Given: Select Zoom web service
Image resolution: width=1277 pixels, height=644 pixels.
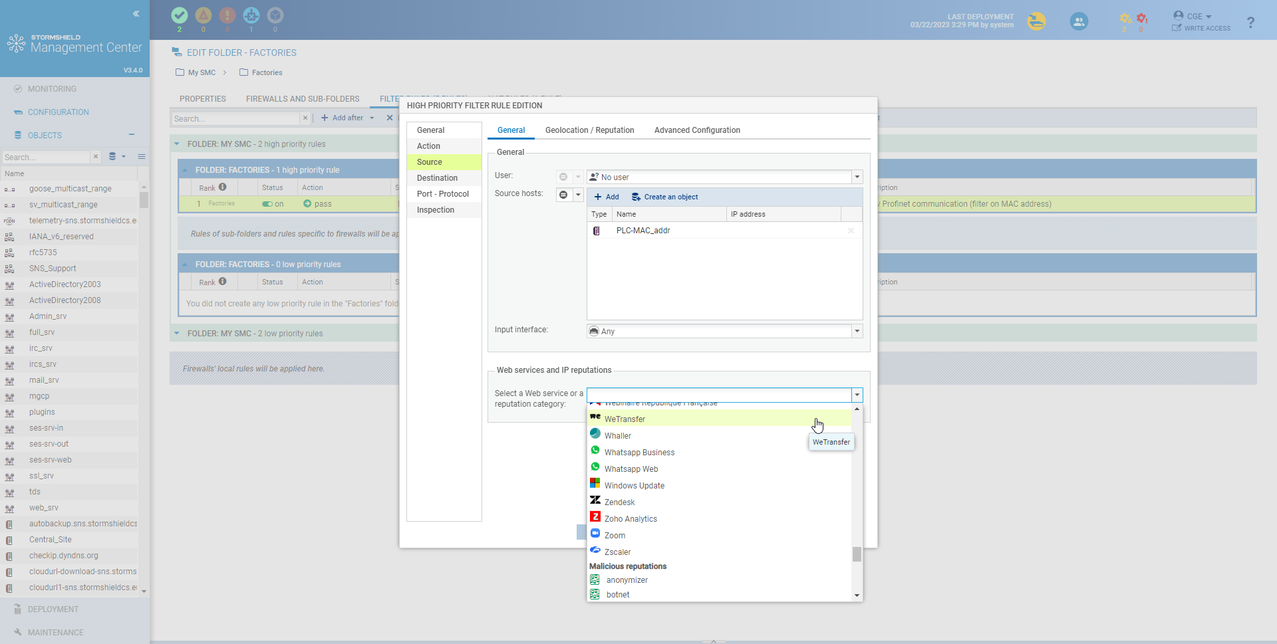Looking at the screenshot, I should pos(719,535).
